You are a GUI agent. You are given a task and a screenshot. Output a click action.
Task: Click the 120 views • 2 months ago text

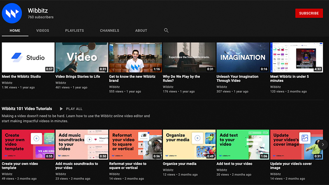pos(289,91)
